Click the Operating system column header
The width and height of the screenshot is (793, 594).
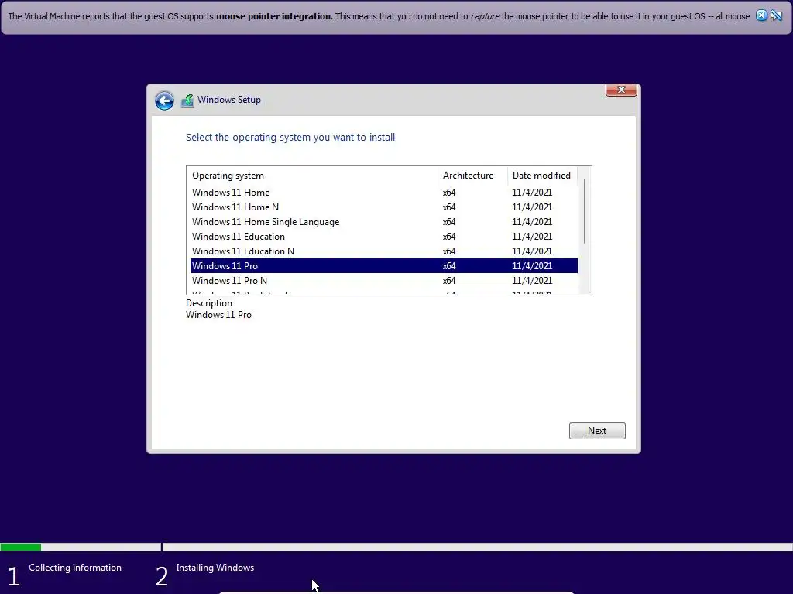[312, 176]
